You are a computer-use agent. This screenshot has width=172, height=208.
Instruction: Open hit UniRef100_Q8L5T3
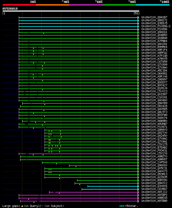(154, 112)
